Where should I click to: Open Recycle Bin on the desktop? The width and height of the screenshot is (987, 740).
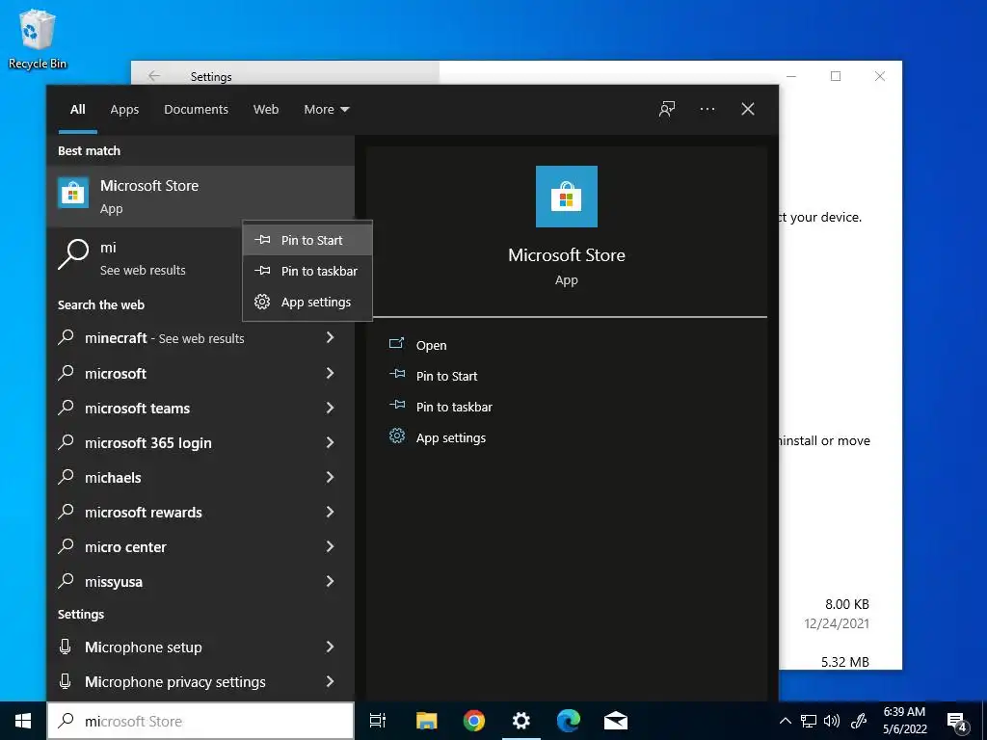click(x=38, y=40)
